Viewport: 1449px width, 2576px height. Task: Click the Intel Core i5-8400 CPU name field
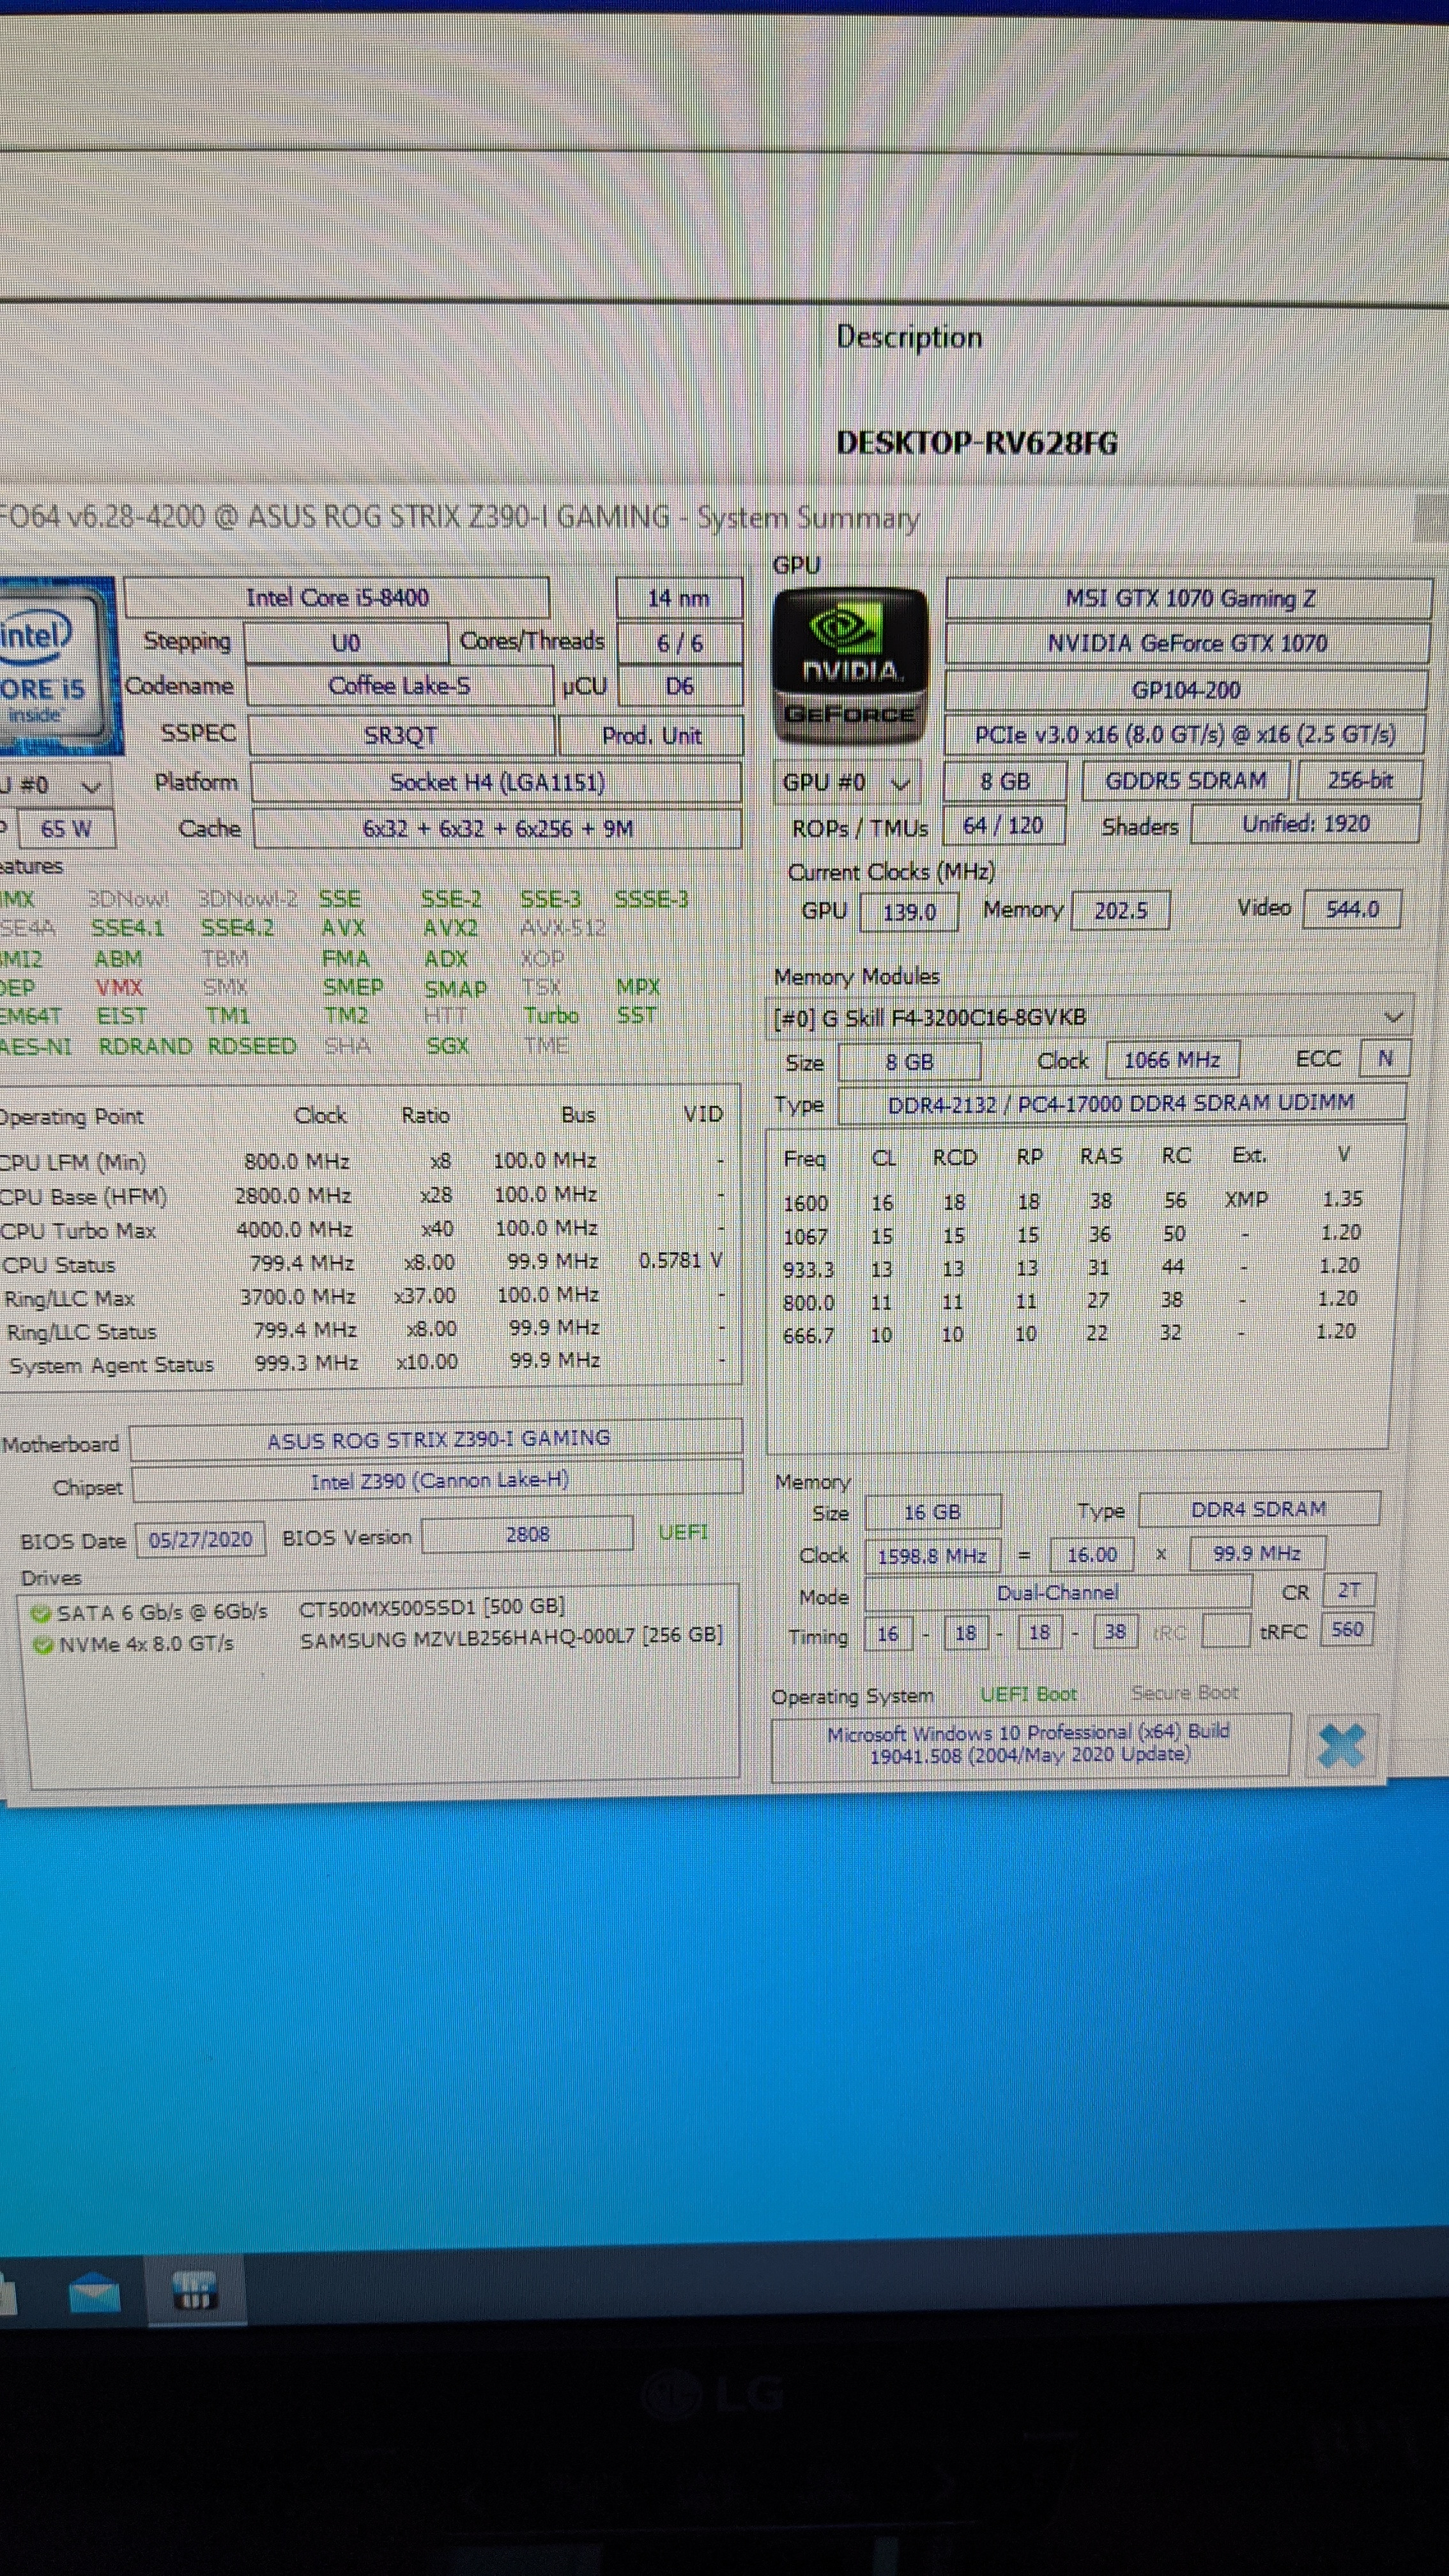point(337,598)
